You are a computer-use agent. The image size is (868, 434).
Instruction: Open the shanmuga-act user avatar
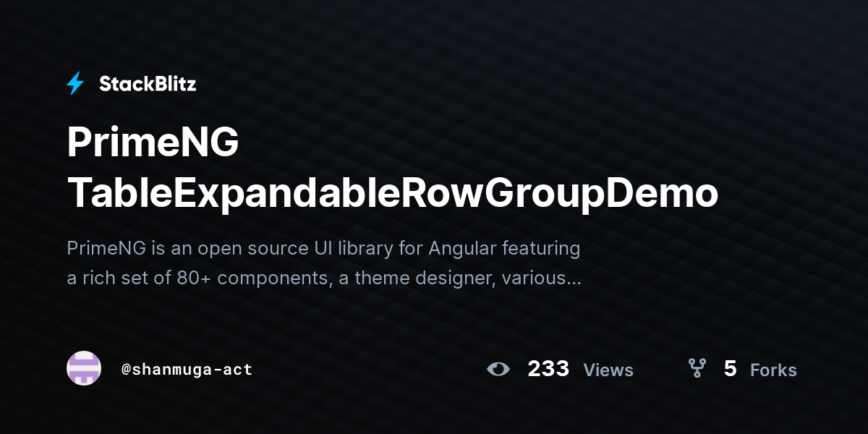click(84, 368)
